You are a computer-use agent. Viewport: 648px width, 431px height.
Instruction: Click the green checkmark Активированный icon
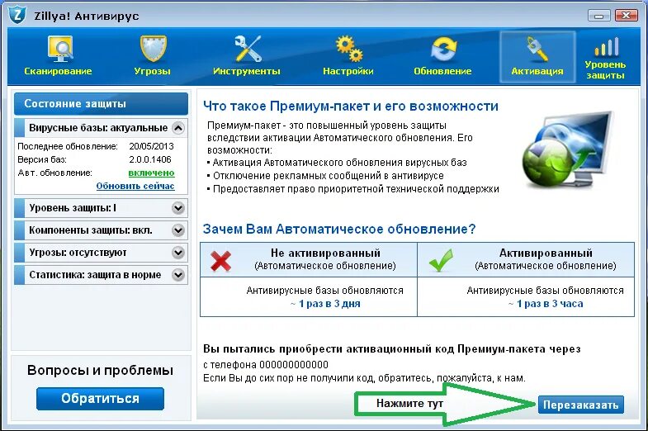point(441,260)
